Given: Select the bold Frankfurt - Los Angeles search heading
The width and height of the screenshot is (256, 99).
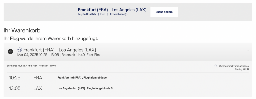Looking at the screenshot, I should click(112, 10).
